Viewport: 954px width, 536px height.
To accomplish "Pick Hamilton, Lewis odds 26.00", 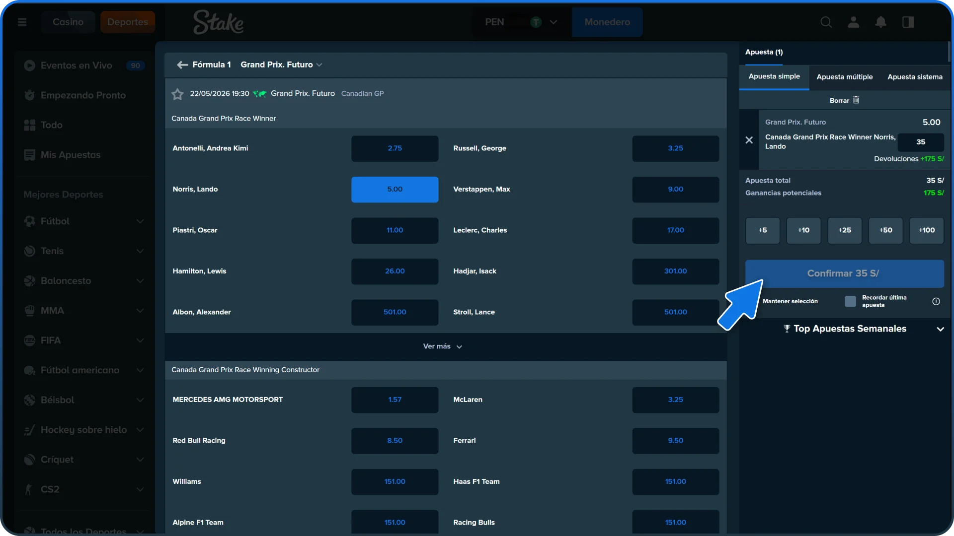I will pos(395,271).
